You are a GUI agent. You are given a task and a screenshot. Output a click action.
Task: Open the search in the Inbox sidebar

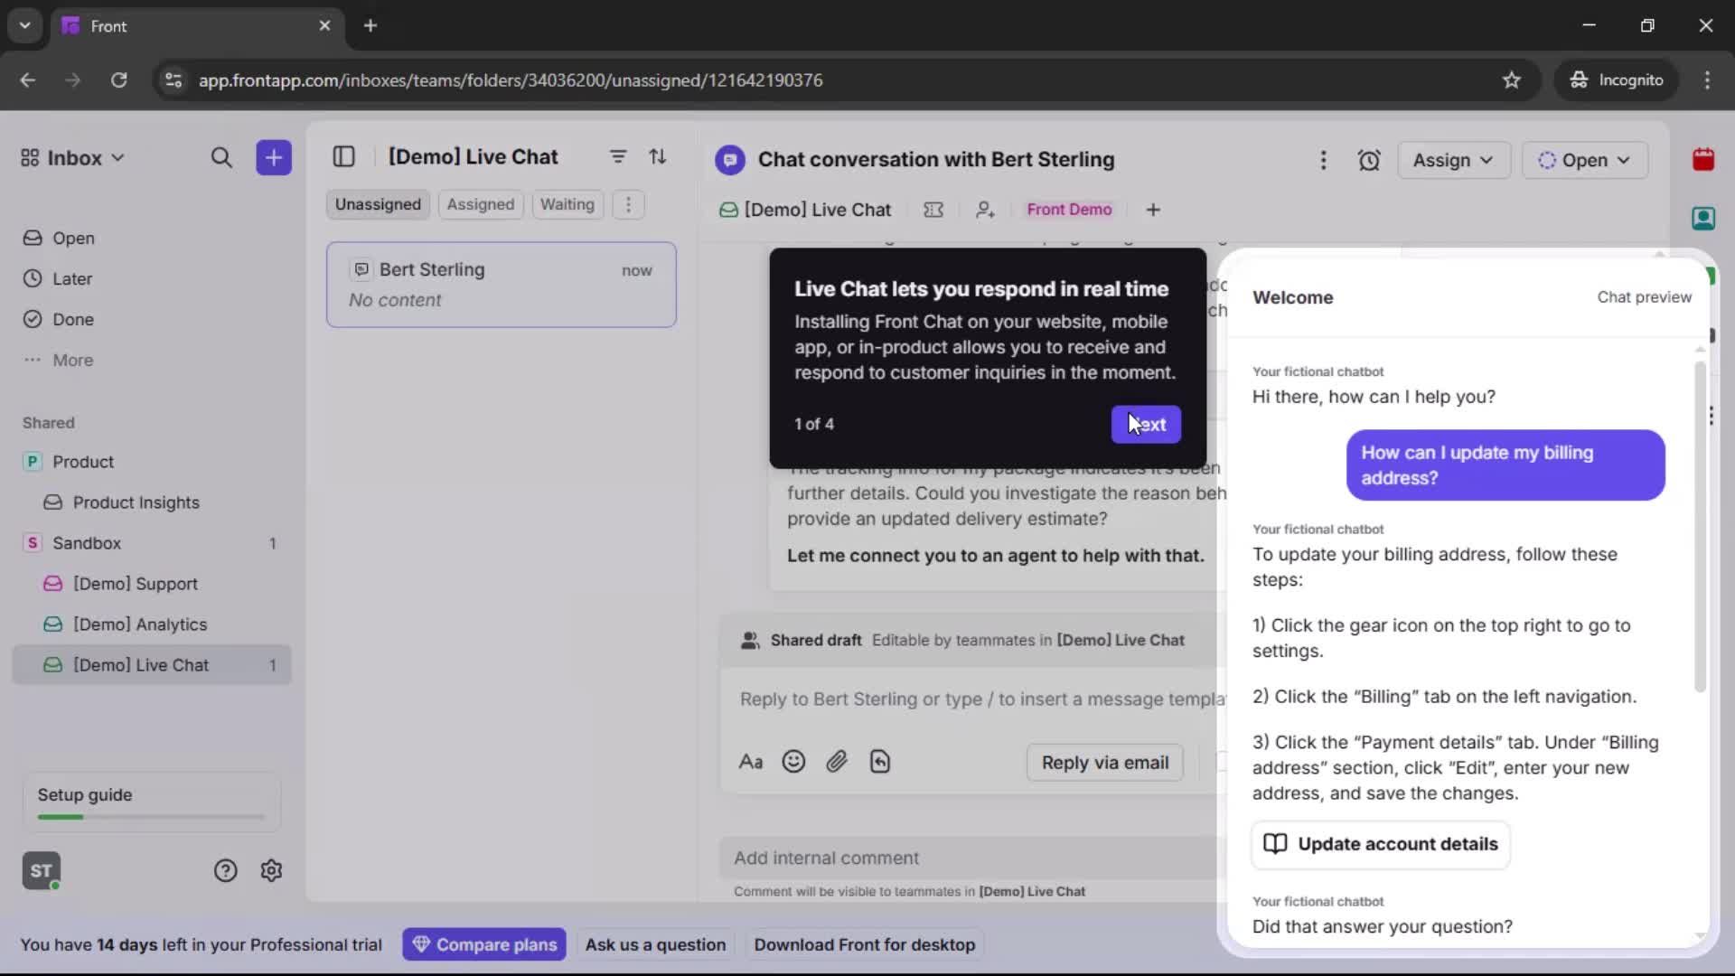click(x=222, y=157)
